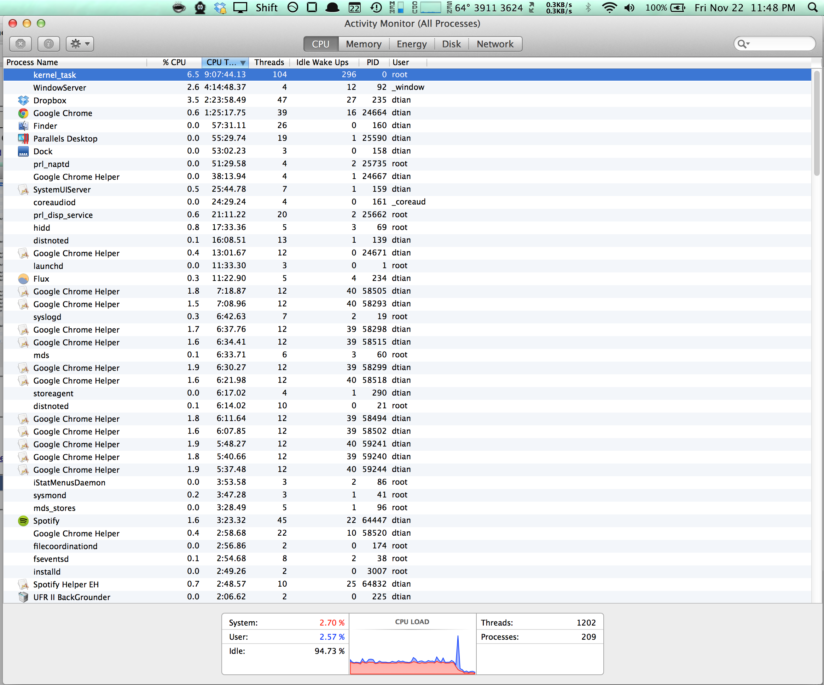The height and width of the screenshot is (685, 824).
Task: Click Spotlight magnifier in menu bar
Action: 813,8
